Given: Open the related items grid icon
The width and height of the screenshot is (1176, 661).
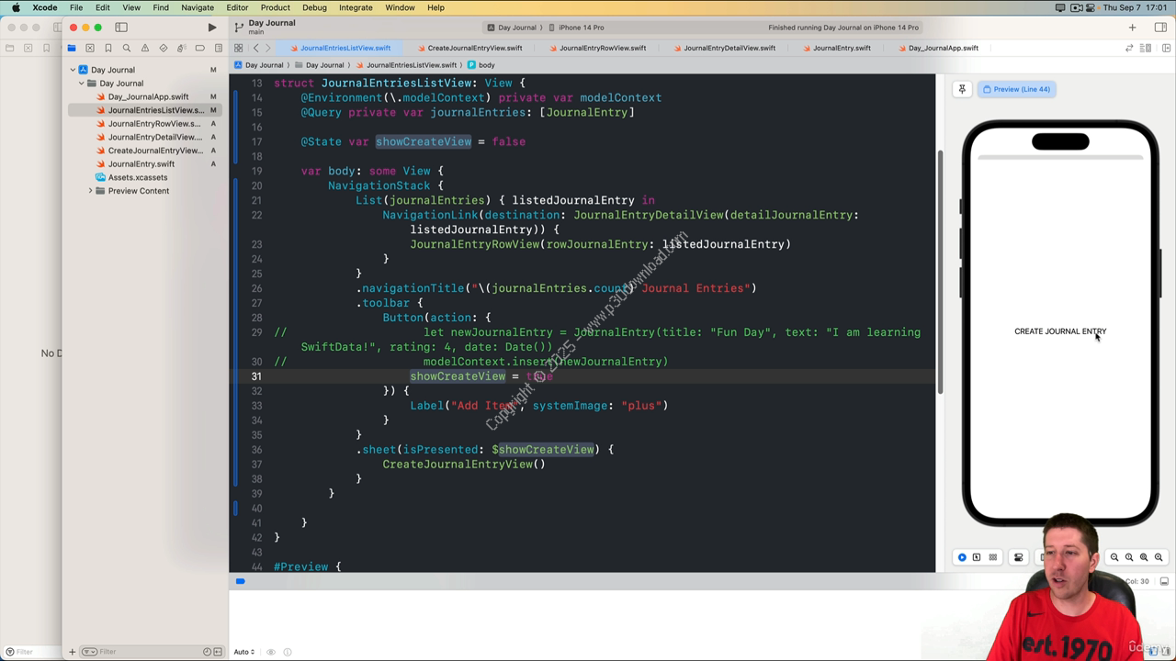Looking at the screenshot, I should (239, 48).
